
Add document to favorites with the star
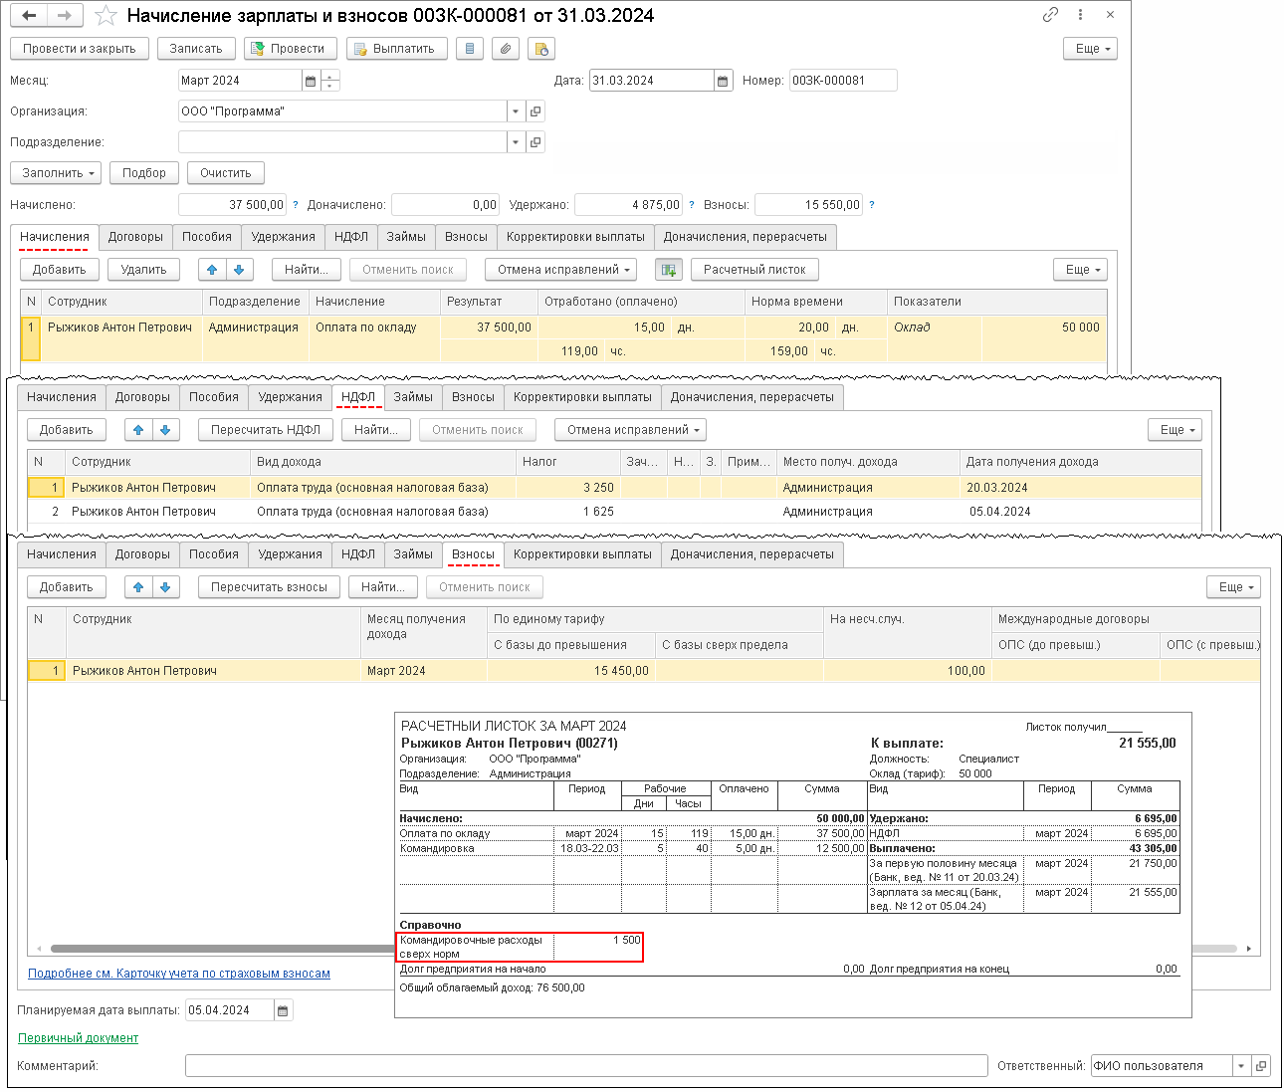[106, 16]
